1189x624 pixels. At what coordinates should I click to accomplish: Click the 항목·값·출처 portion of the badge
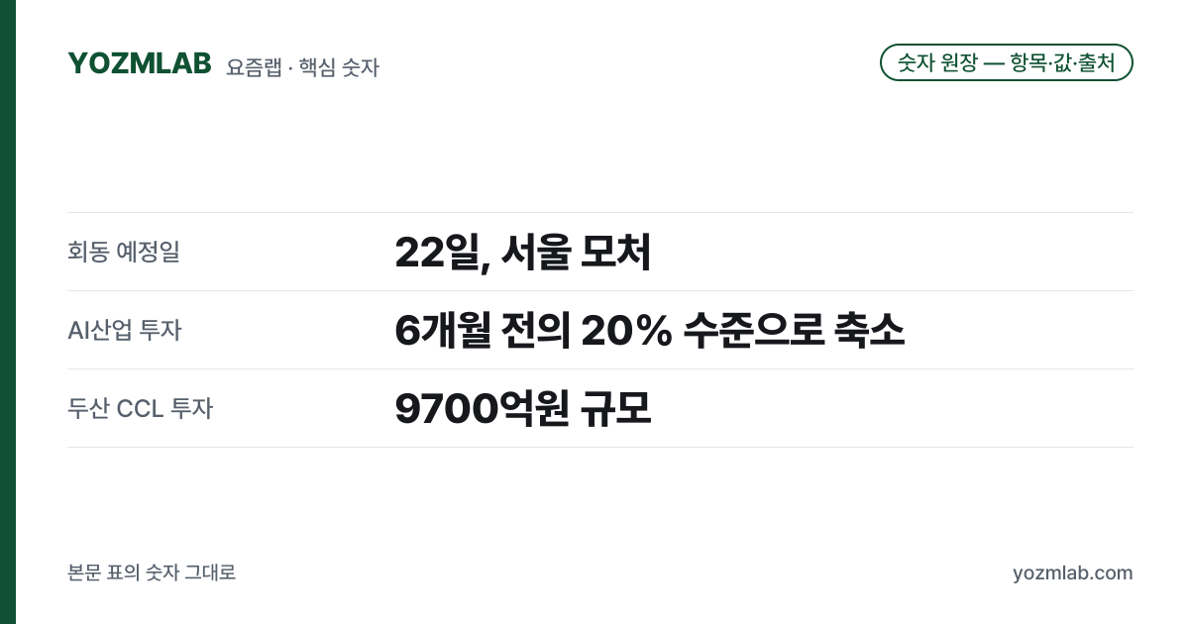(1062, 63)
